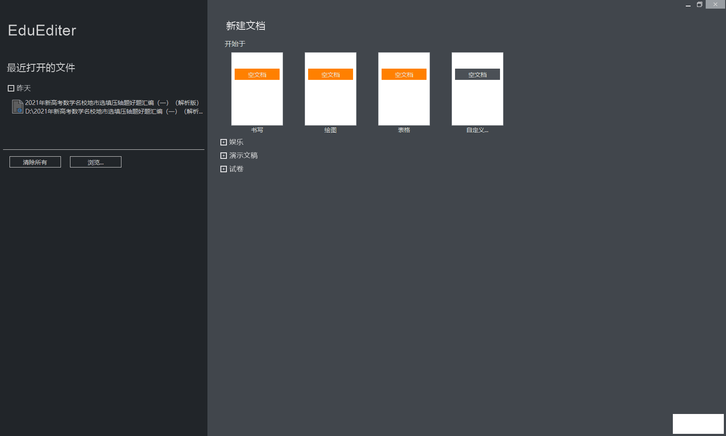Close the EduEditer window
The image size is (726, 436).
point(715,5)
